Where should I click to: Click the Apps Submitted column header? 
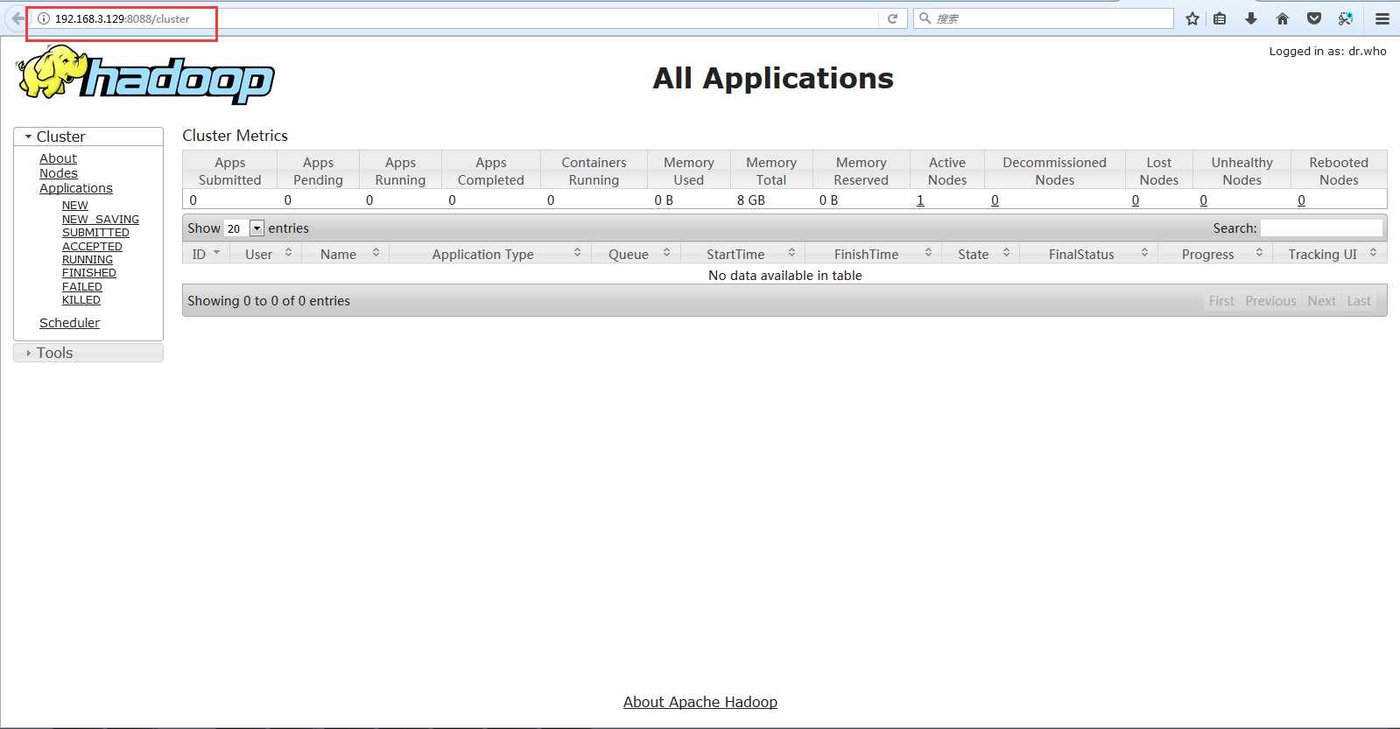[x=230, y=171]
